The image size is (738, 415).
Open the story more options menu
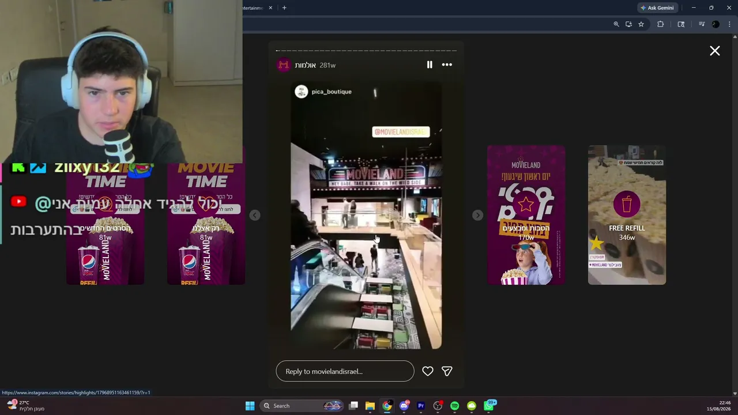pos(447,65)
